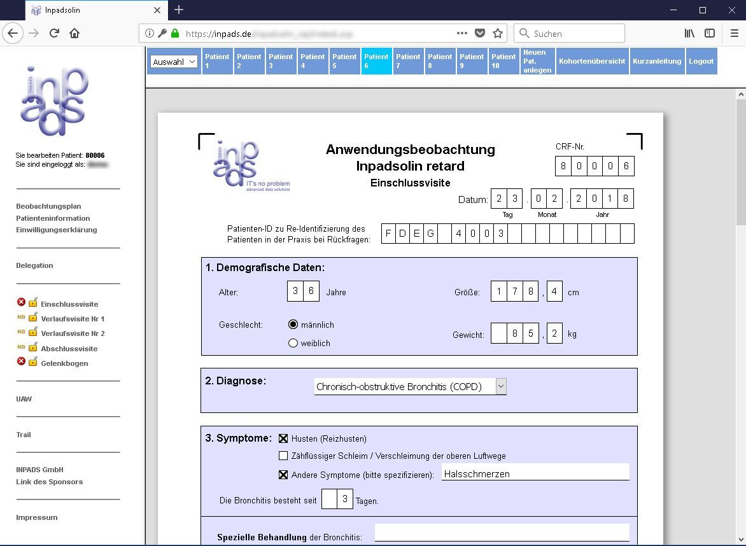The height and width of the screenshot is (546, 746).
Task: Uncheck the Andere Symptome checkbox
Action: [x=283, y=475]
